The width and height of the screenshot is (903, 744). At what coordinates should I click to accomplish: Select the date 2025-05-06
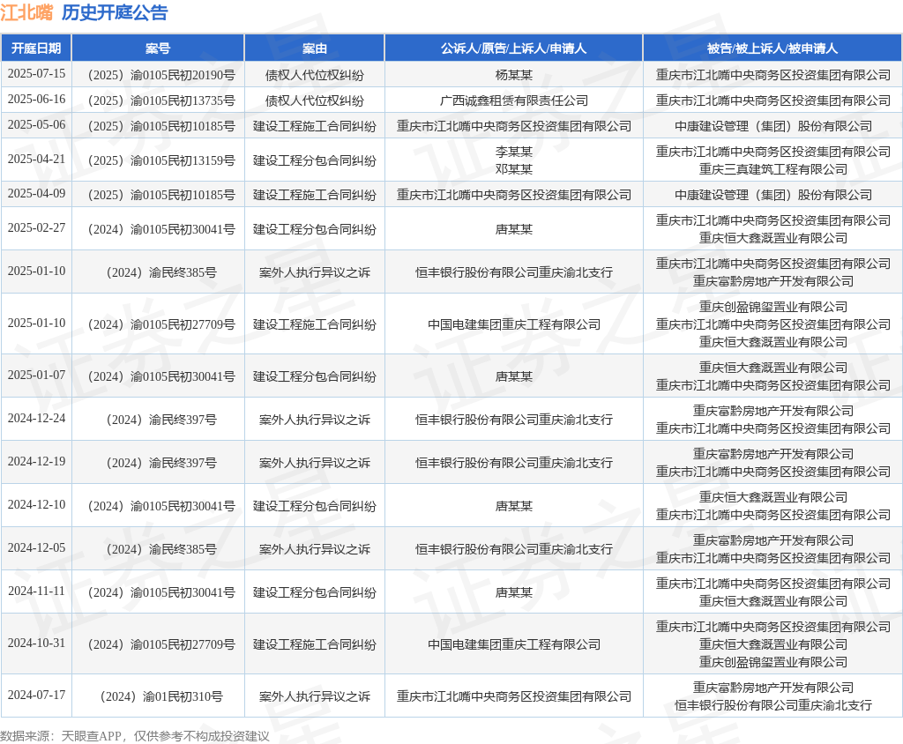(36, 125)
